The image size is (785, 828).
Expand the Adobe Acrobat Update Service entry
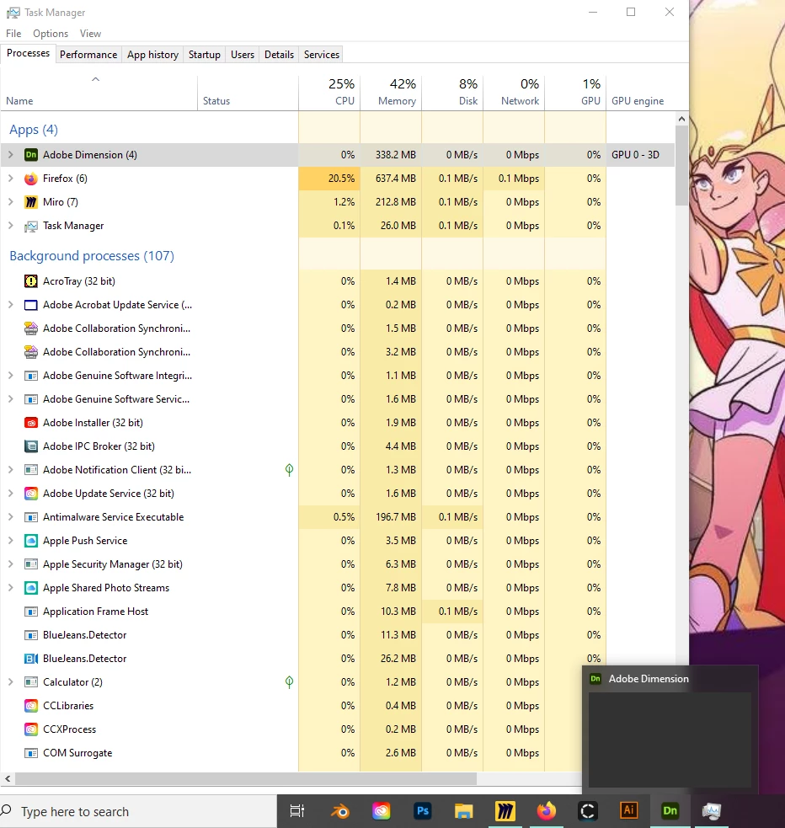11,305
